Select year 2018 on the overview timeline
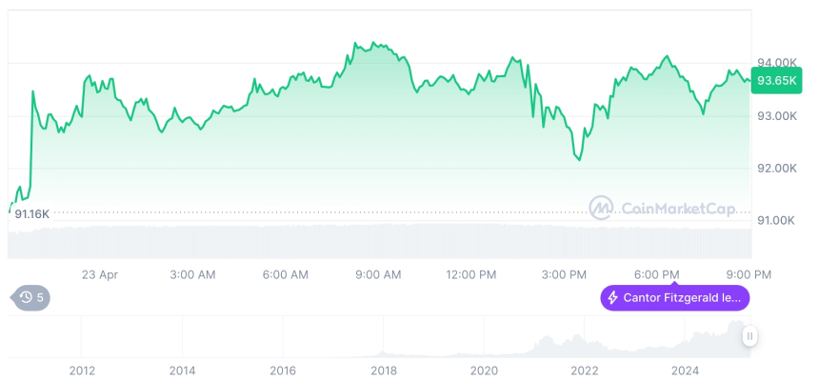819x382 pixels. [x=384, y=371]
